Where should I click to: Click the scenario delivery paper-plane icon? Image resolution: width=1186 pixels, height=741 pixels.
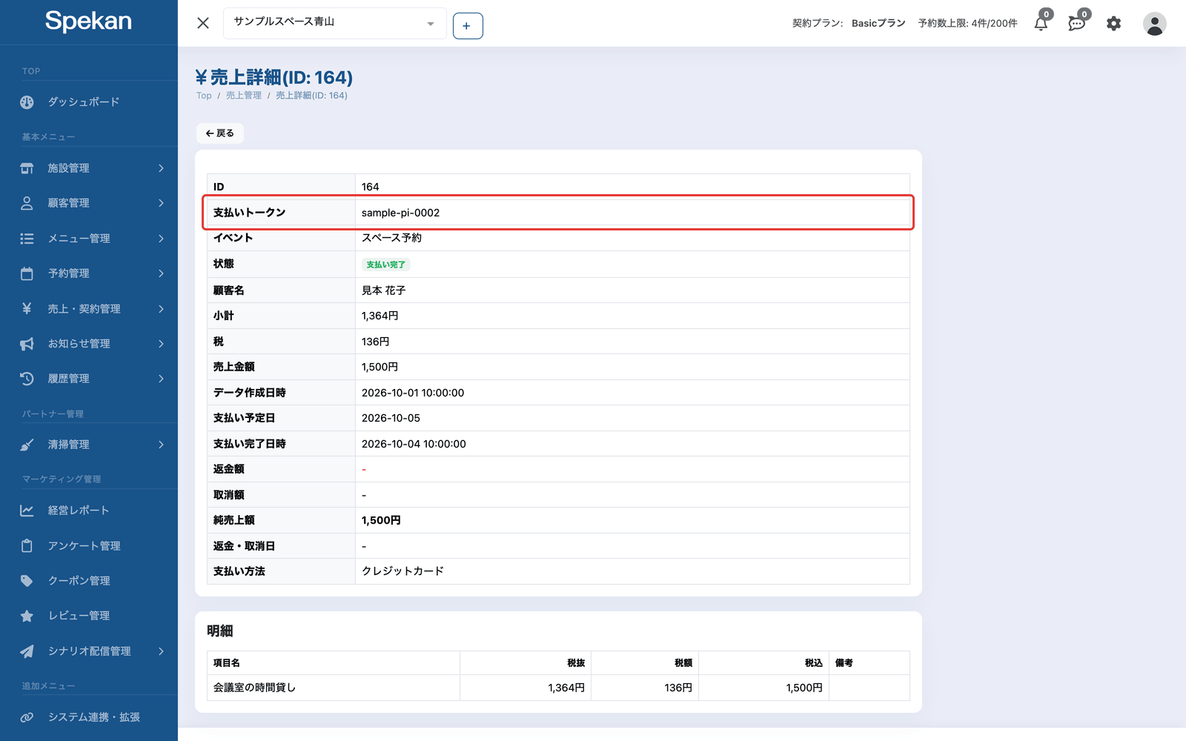click(x=27, y=651)
